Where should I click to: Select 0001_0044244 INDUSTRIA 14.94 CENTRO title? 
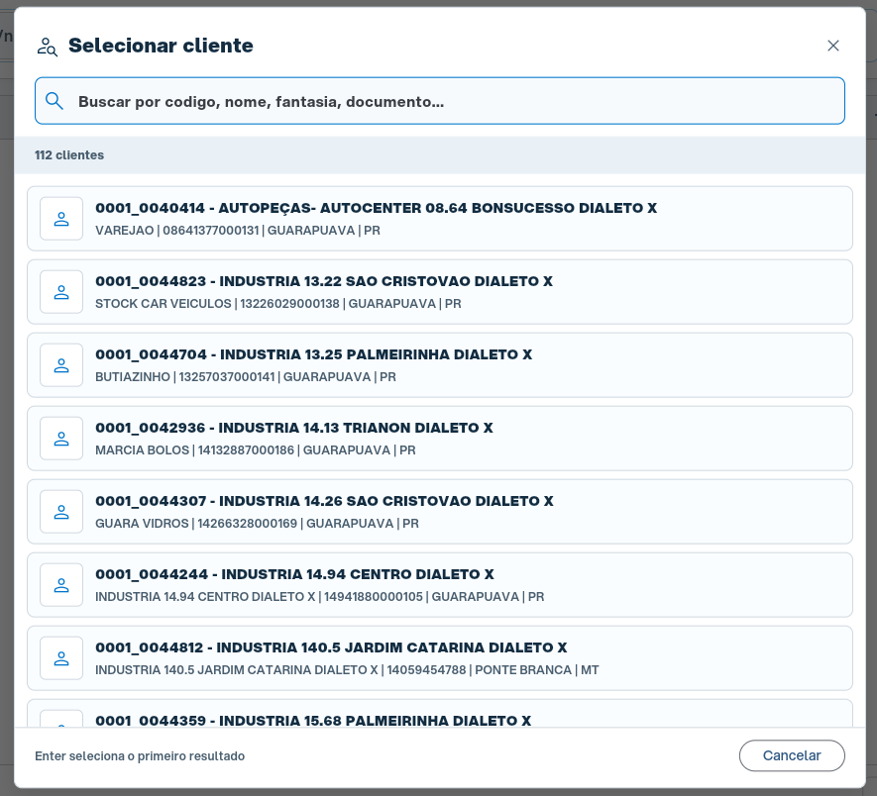coord(294,574)
